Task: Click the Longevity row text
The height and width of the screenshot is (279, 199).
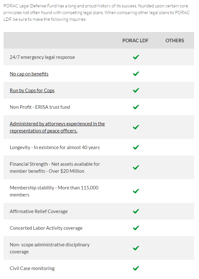Action: [55, 147]
